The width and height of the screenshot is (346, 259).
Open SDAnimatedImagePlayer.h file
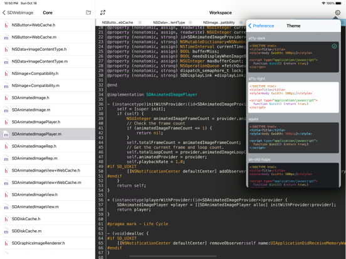tap(48, 122)
